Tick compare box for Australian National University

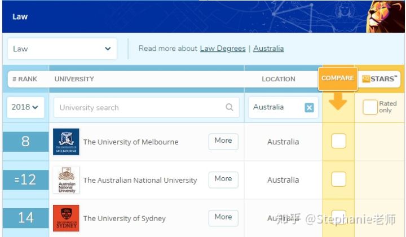(x=339, y=179)
